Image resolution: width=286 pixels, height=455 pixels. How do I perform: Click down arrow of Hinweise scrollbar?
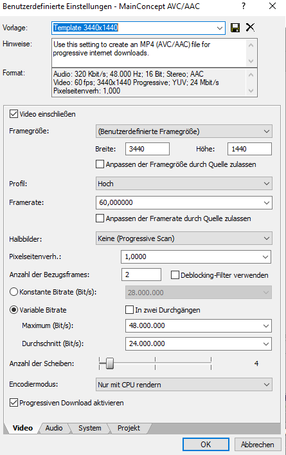click(x=251, y=61)
